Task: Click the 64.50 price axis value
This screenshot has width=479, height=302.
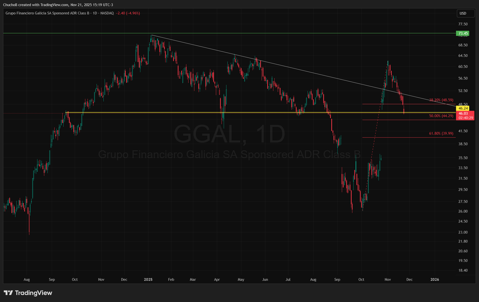Action: pyautogui.click(x=463, y=56)
